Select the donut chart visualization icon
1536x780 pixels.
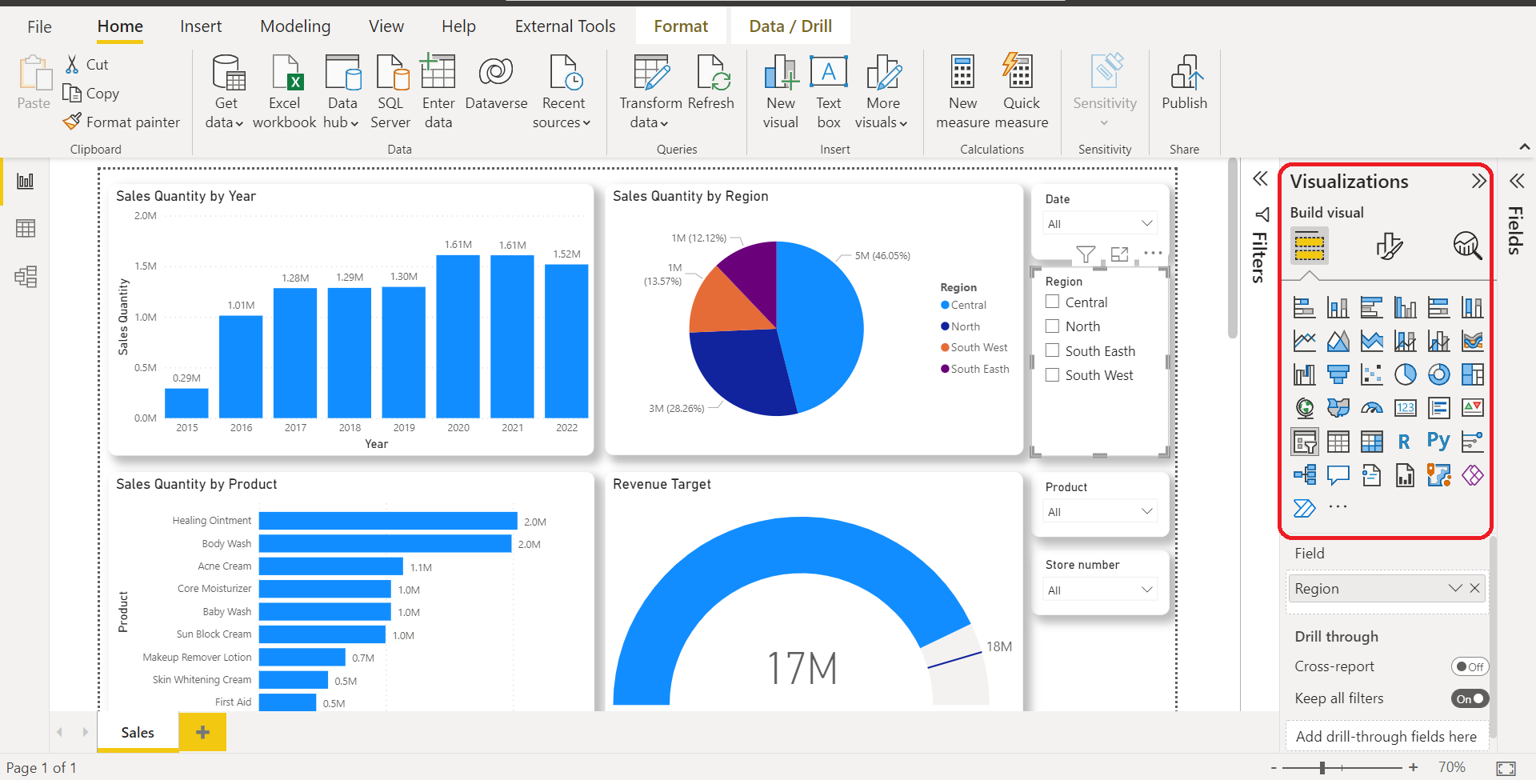1439,374
